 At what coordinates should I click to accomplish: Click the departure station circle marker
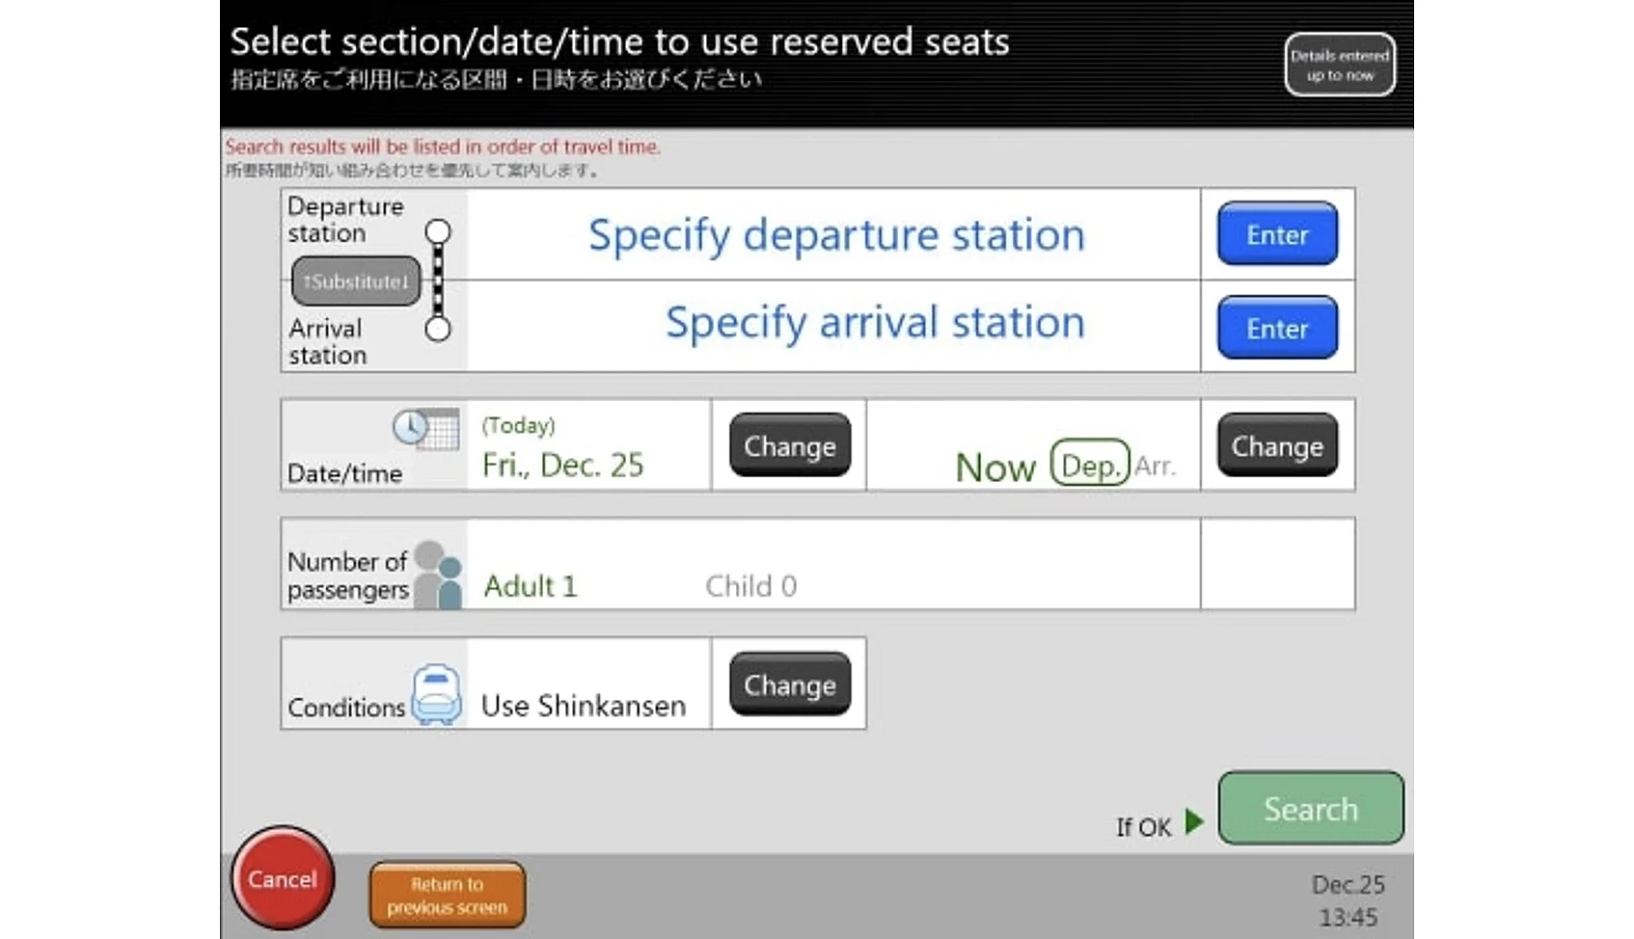pyautogui.click(x=438, y=231)
